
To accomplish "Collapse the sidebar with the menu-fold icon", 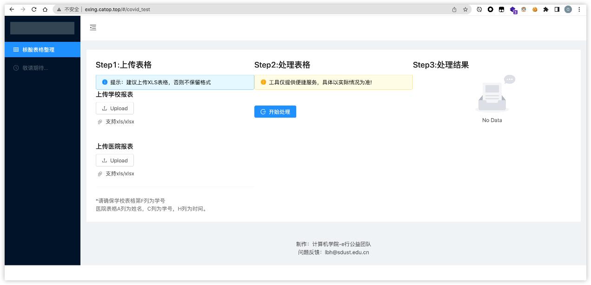I will 93,27.
